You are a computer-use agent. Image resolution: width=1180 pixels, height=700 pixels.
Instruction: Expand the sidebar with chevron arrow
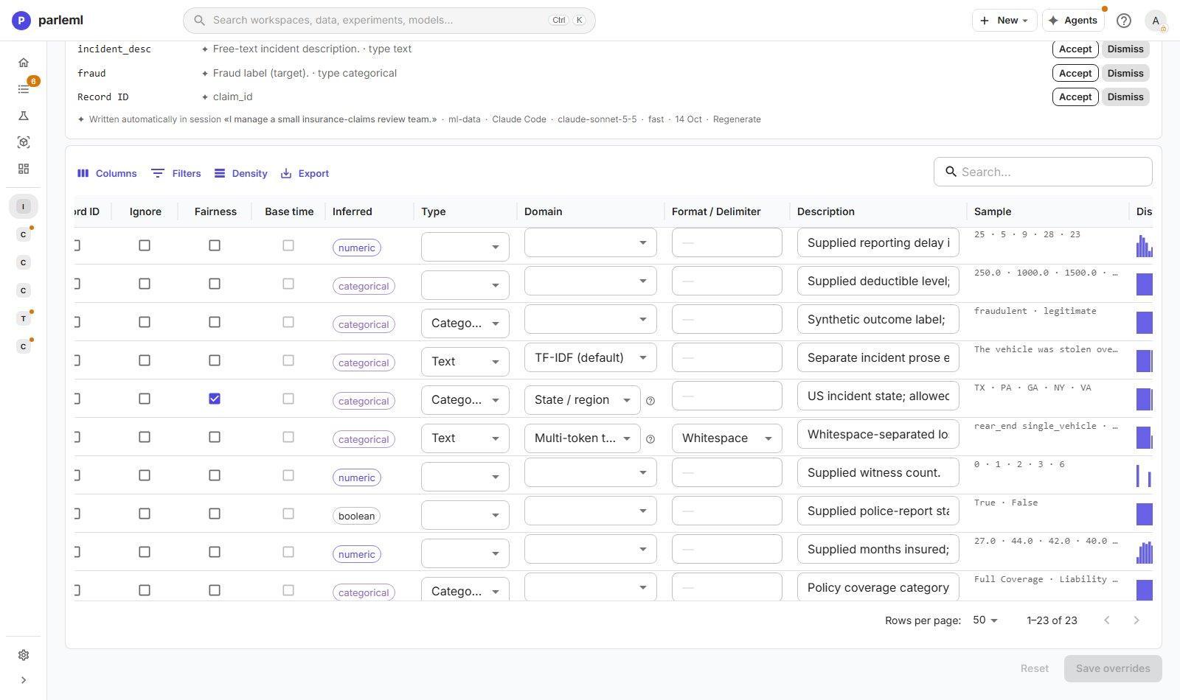coord(24,680)
